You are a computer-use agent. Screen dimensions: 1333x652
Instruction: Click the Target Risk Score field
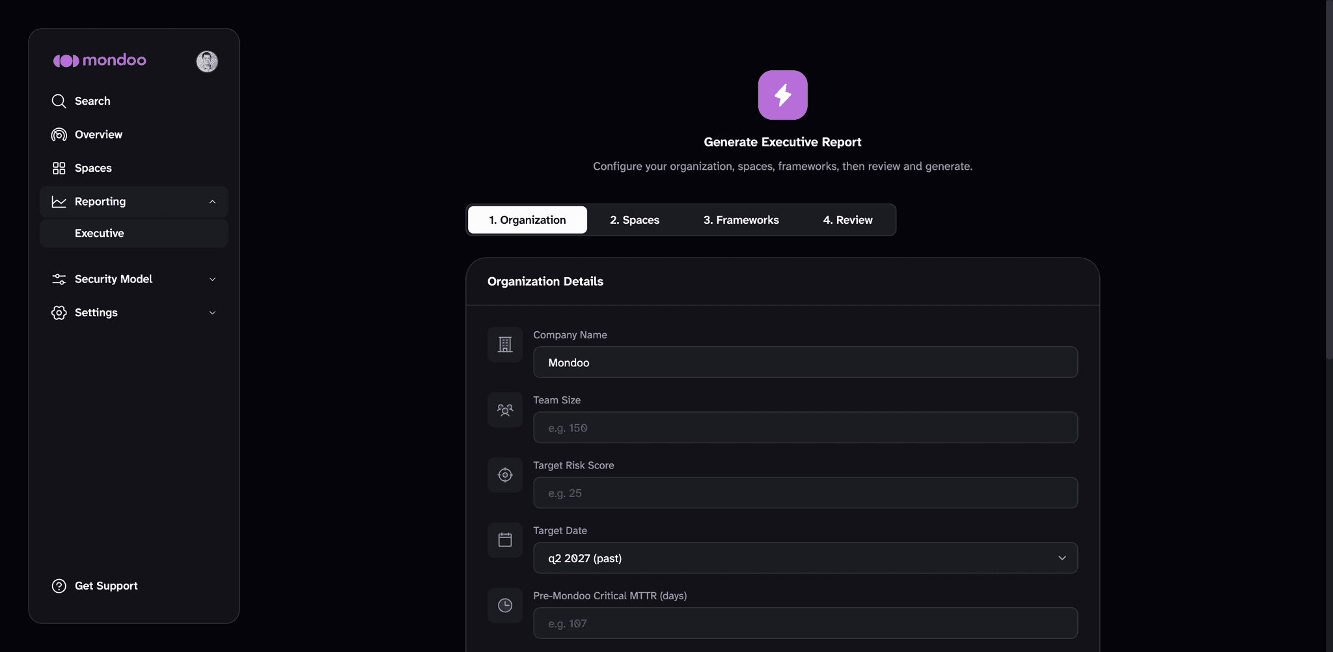pos(805,493)
